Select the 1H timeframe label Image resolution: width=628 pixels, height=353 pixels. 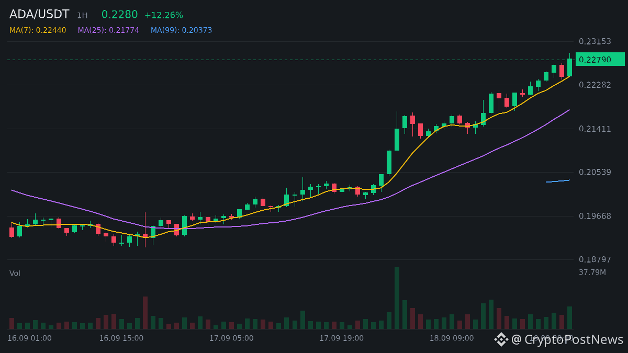pyautogui.click(x=82, y=16)
